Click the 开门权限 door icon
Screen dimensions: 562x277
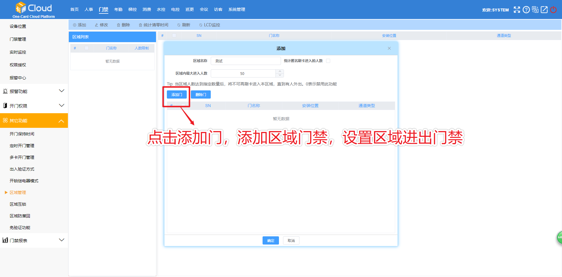(x=5, y=106)
